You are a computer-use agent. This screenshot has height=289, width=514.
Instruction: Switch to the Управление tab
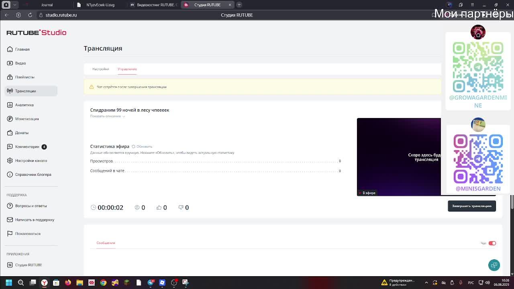127,69
